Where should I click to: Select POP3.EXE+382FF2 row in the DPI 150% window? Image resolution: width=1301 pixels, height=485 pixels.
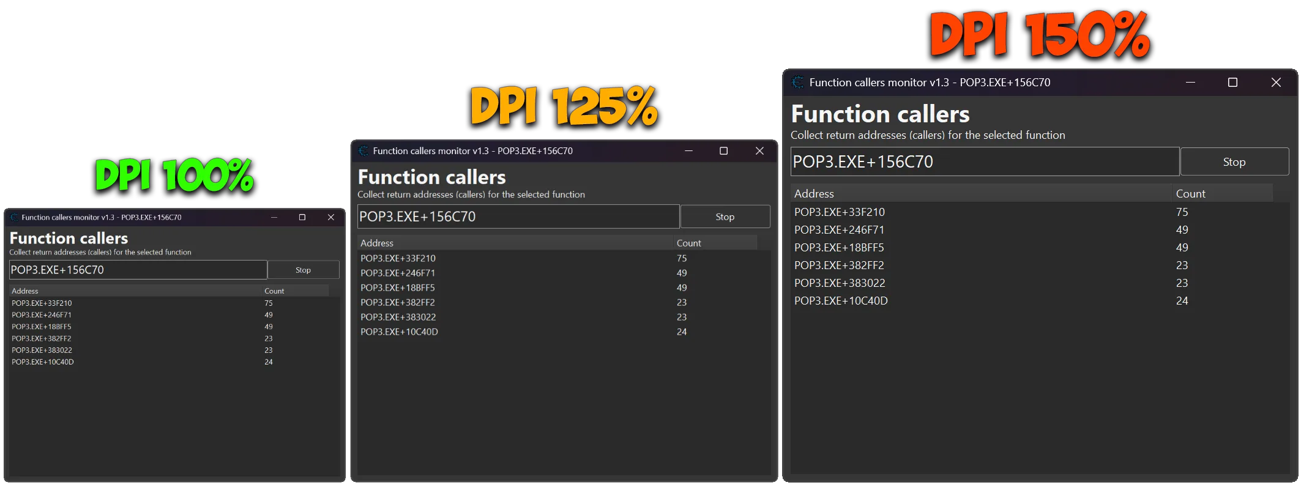pyautogui.click(x=1040, y=265)
